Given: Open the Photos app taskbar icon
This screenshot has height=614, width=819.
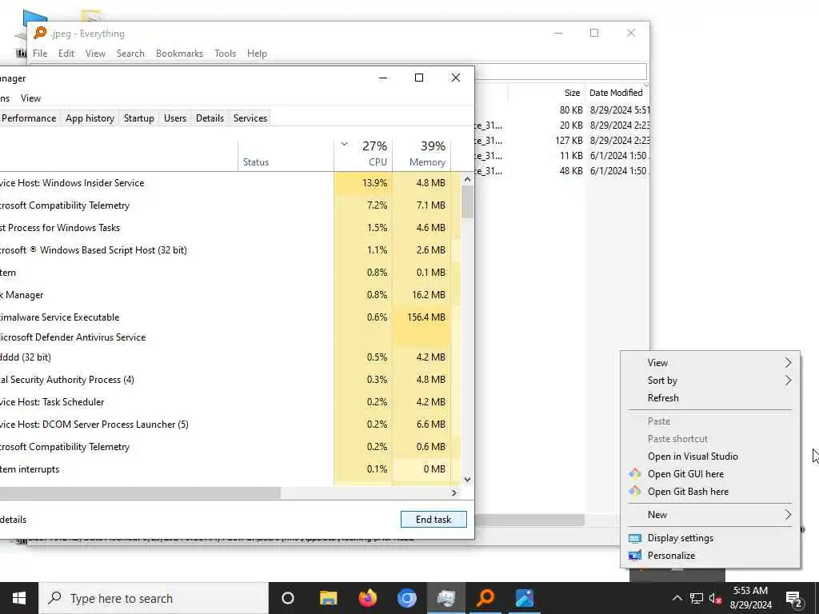Looking at the screenshot, I should point(525,598).
